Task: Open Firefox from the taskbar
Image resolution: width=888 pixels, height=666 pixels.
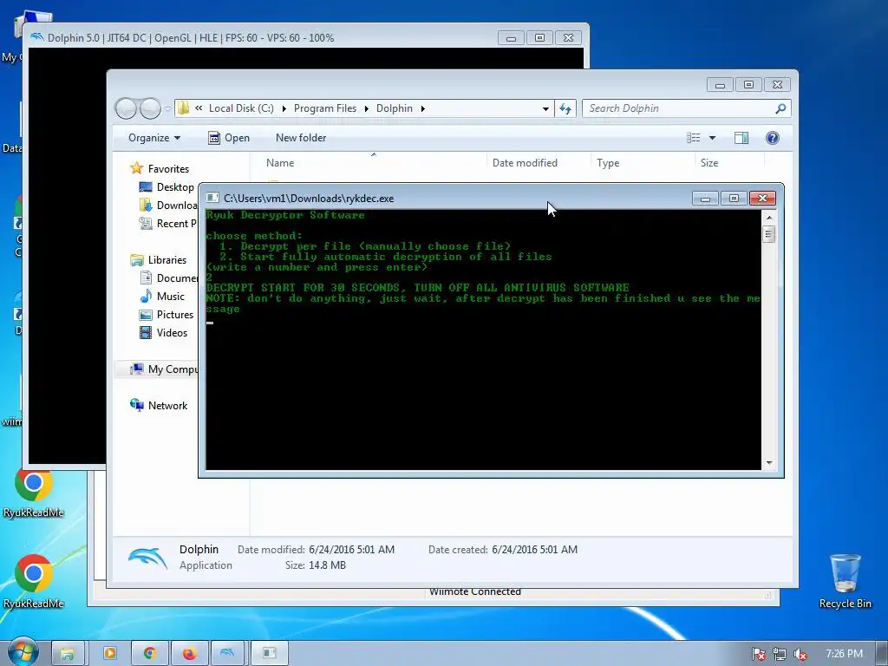Action: pyautogui.click(x=189, y=654)
